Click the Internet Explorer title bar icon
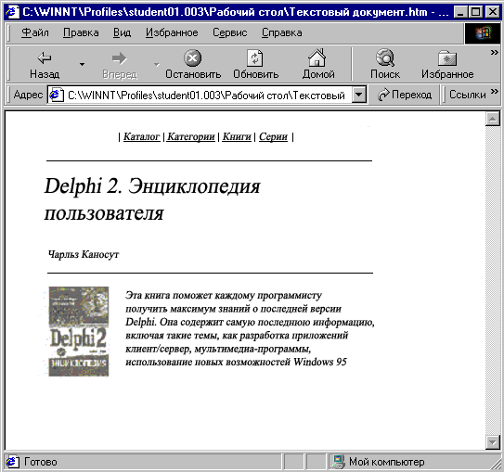The height and width of the screenshot is (472, 504). pyautogui.click(x=12, y=12)
